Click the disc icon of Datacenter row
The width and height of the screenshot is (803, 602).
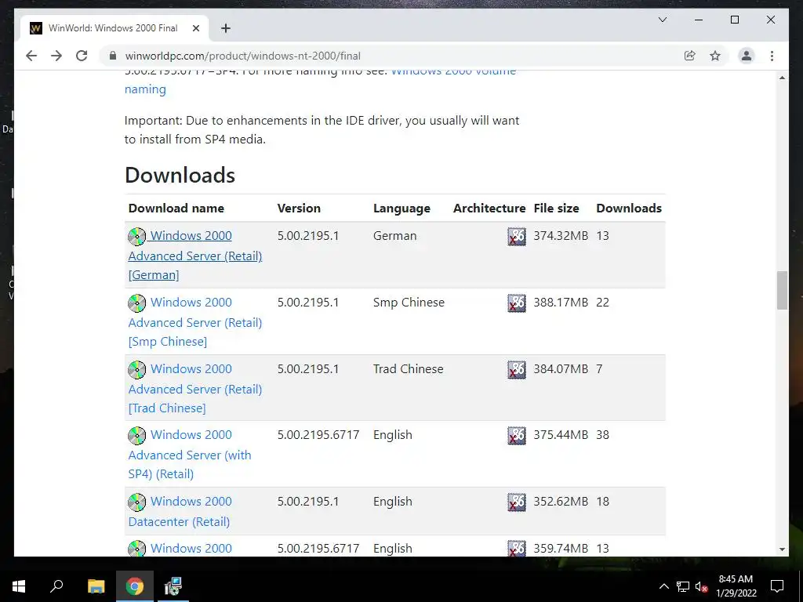(136, 502)
